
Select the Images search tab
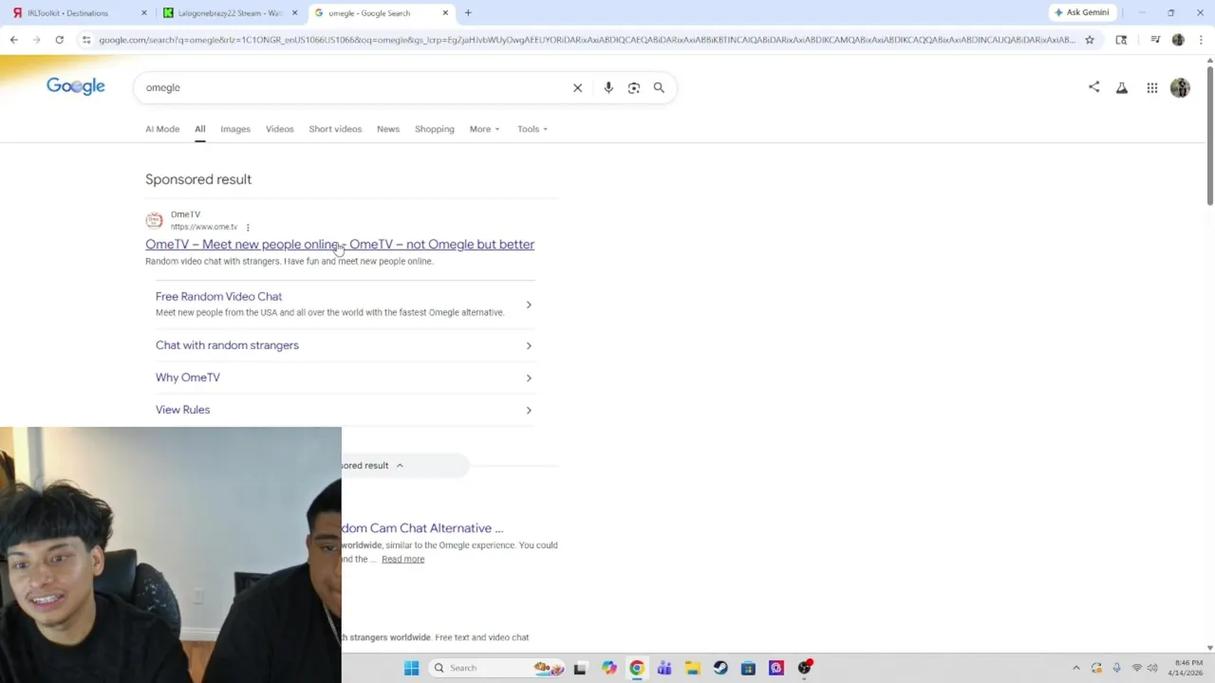point(235,129)
